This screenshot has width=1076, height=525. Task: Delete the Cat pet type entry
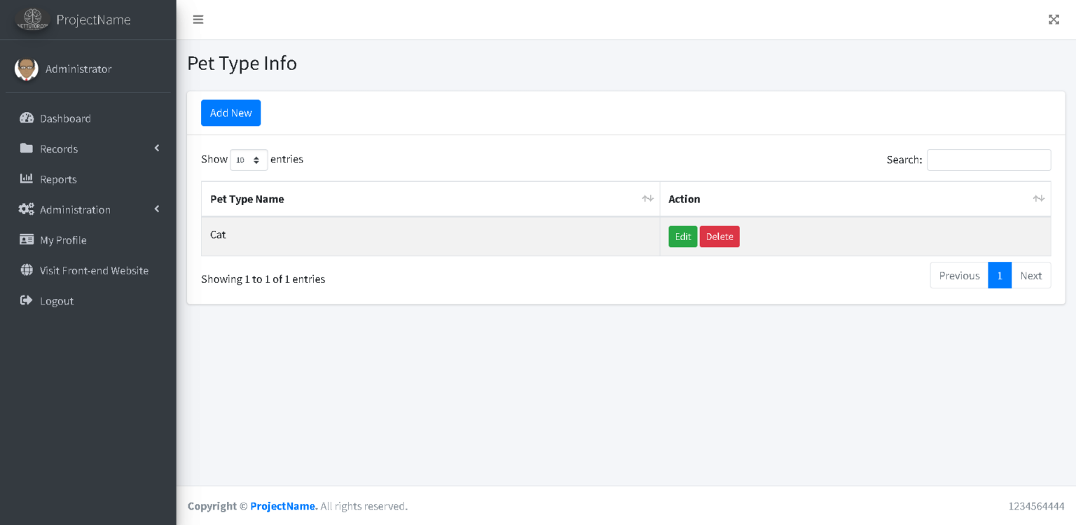tap(719, 236)
